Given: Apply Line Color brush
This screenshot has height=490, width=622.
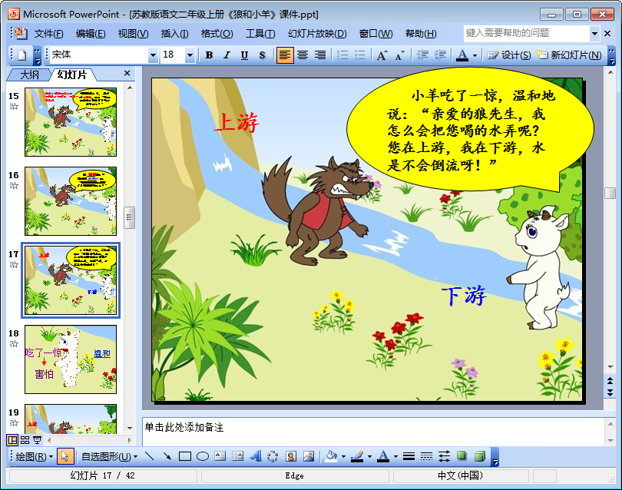Looking at the screenshot, I should click(x=357, y=456).
